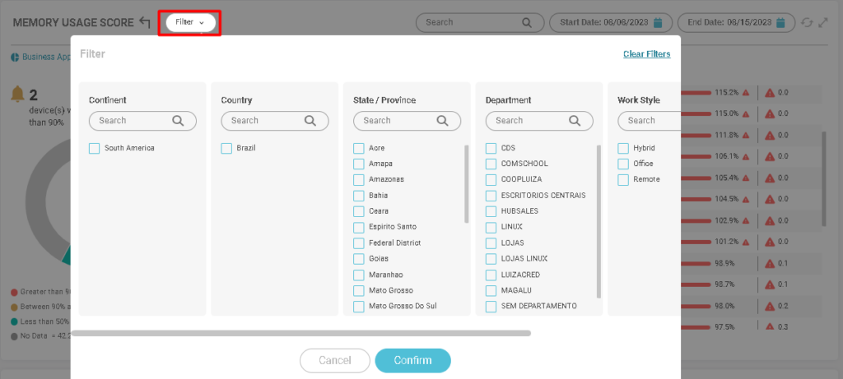Tick the Brazil country checkbox
The image size is (843, 379).
point(226,148)
